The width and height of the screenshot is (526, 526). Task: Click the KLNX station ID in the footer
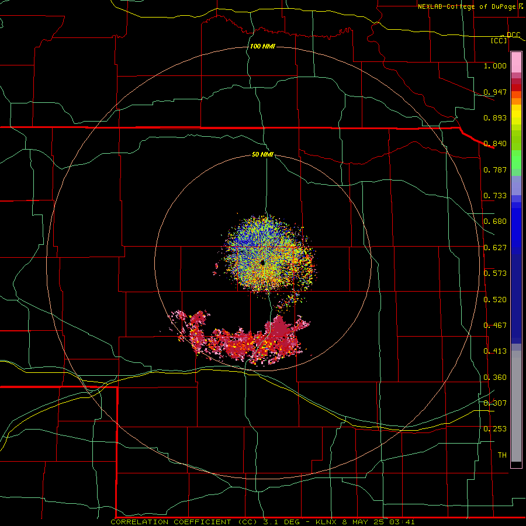pyautogui.click(x=326, y=522)
